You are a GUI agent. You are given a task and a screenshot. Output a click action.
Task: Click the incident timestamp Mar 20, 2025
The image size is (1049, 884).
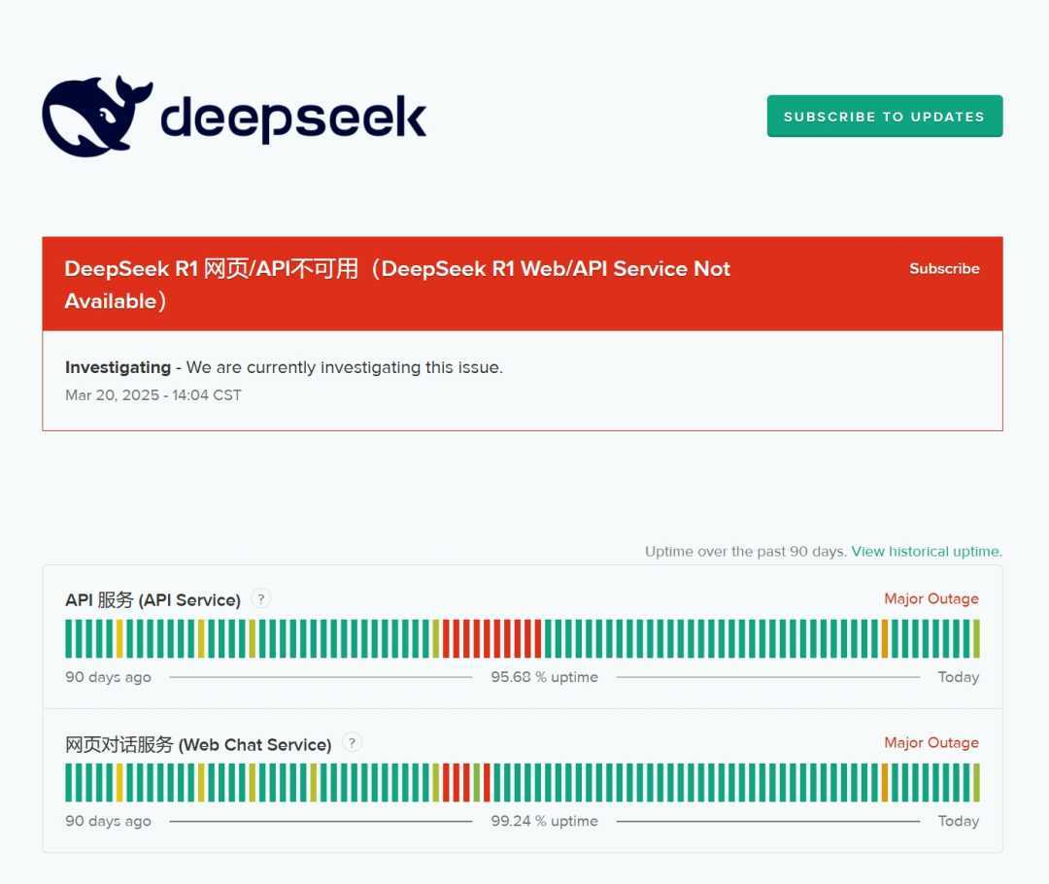pos(153,395)
